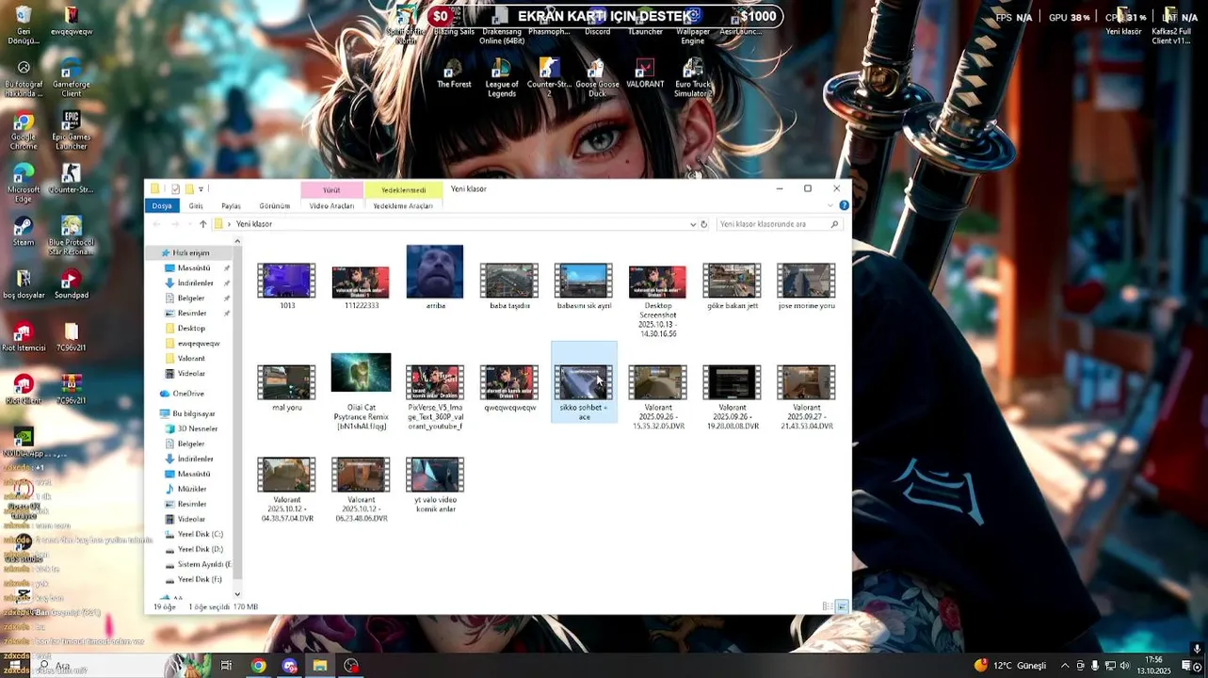Open Kafkas2 Full Client desktop icon

(1170, 25)
